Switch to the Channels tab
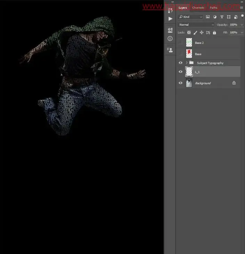The width and height of the screenshot is (245, 254). (198, 8)
